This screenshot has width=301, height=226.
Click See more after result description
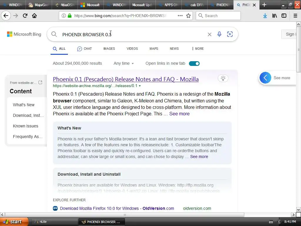179,114
